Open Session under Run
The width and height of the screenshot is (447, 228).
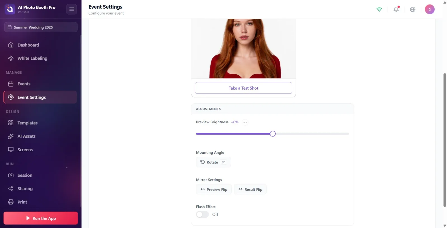pyautogui.click(x=40, y=175)
